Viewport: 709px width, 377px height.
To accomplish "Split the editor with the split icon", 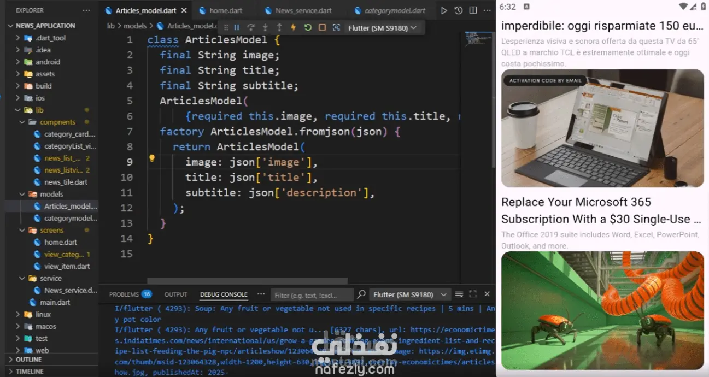I will point(473,10).
